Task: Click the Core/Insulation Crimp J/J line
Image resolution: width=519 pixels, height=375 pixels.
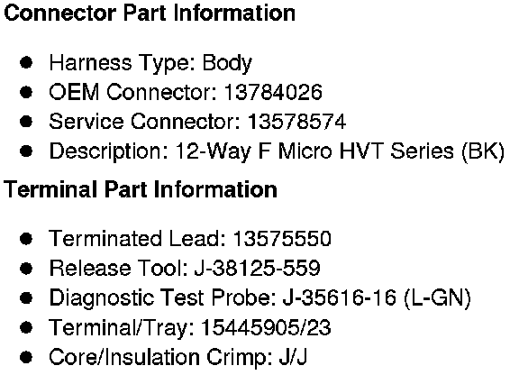Action: tap(178, 357)
